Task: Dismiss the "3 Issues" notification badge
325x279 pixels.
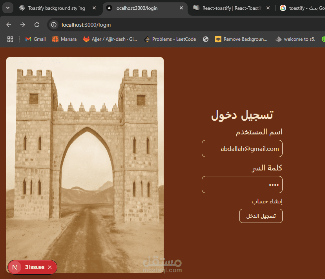Action: click(x=49, y=267)
